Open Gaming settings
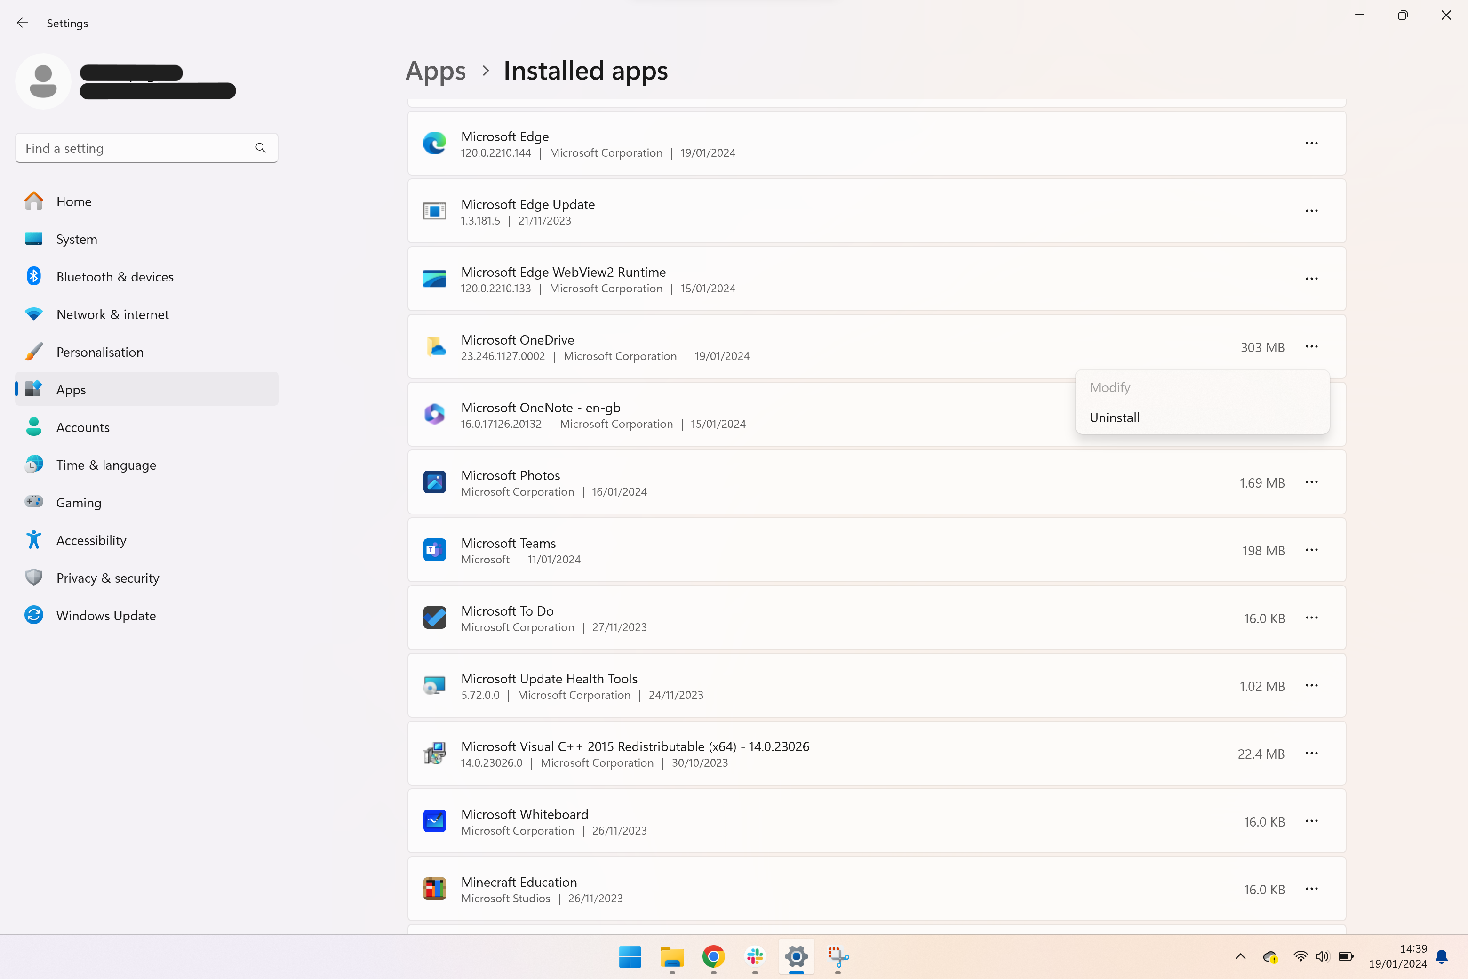1468x979 pixels. point(147,503)
